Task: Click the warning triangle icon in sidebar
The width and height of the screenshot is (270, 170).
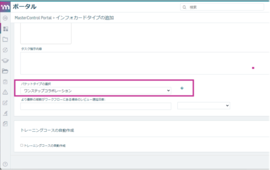Action: tap(5, 92)
